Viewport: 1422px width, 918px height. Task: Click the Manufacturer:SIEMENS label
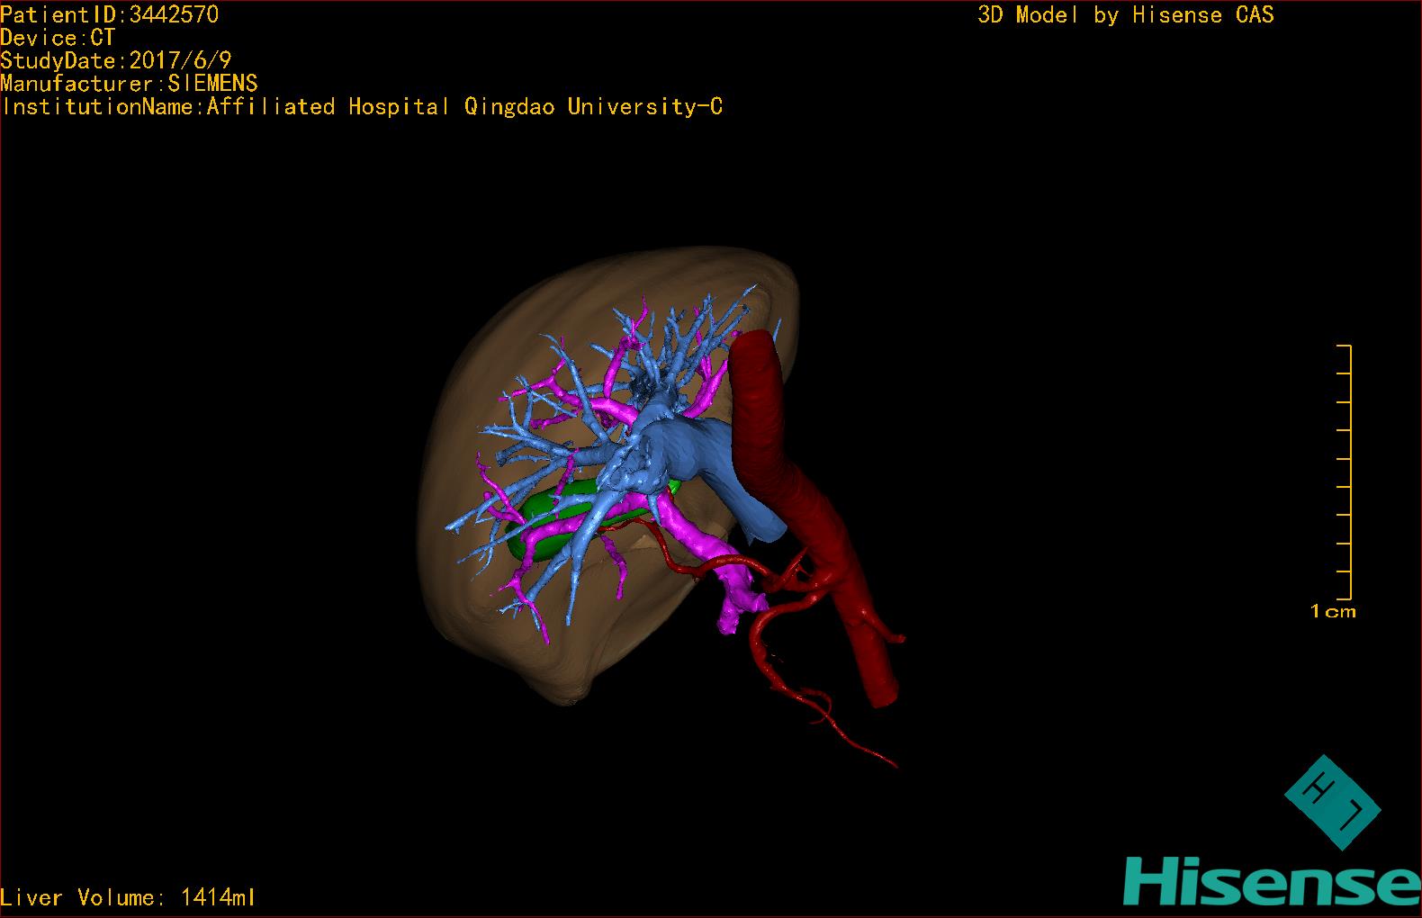pos(129,84)
